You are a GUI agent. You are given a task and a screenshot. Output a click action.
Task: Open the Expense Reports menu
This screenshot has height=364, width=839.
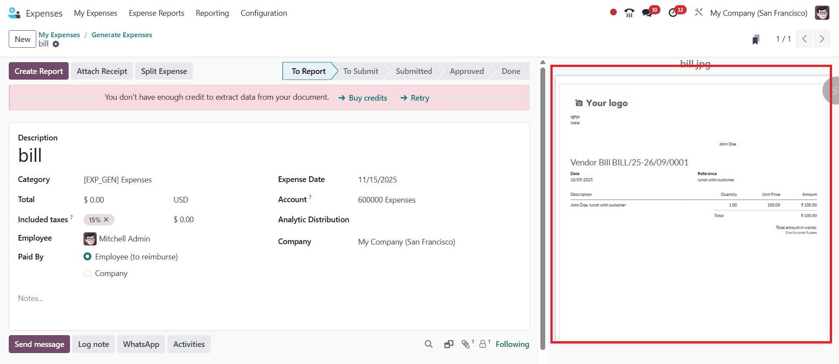click(157, 13)
